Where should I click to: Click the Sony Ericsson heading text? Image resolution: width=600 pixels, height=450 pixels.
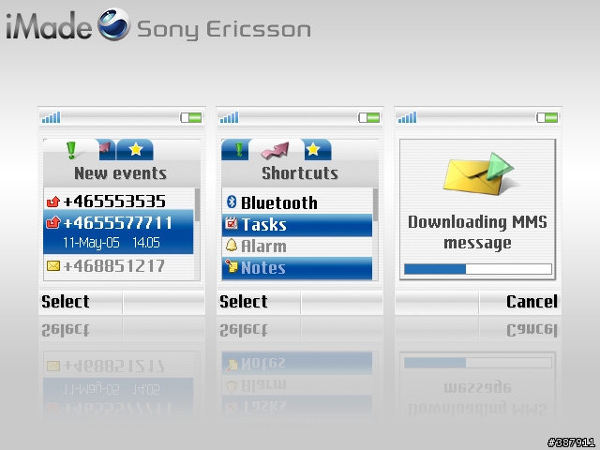224,30
